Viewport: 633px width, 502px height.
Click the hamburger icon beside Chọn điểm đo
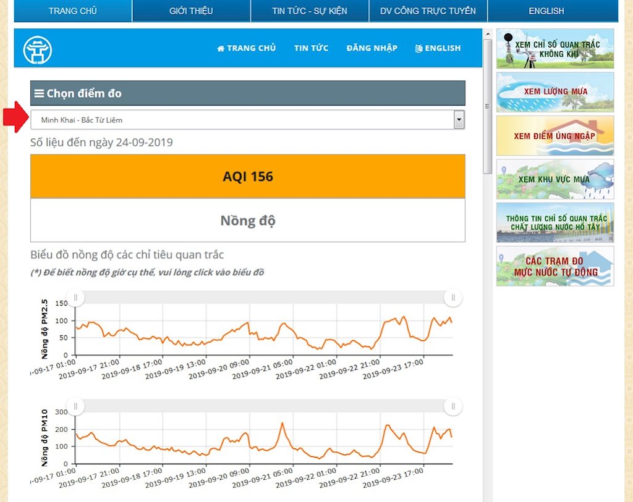pyautogui.click(x=39, y=94)
